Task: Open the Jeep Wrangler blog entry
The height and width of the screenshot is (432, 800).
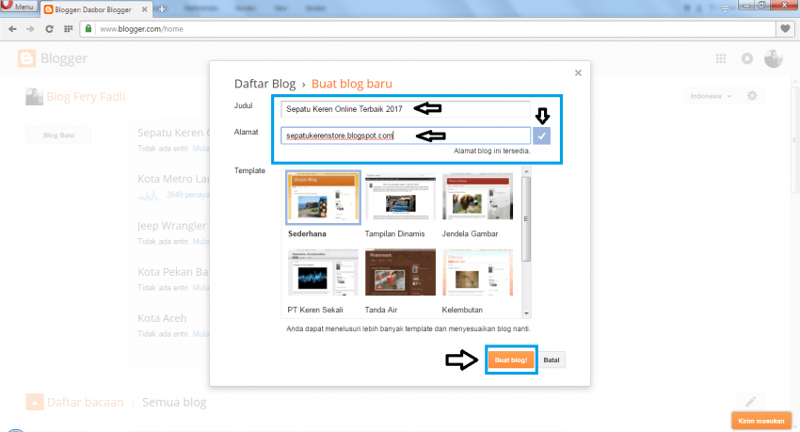Action: click(172, 226)
